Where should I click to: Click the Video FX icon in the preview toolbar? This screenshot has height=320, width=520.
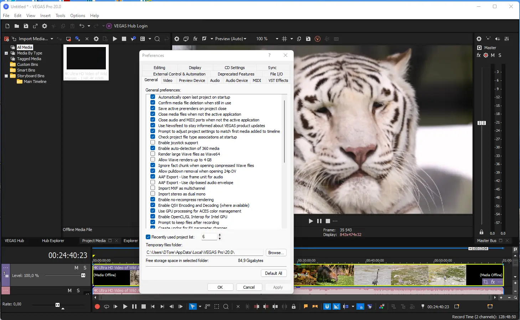195,39
